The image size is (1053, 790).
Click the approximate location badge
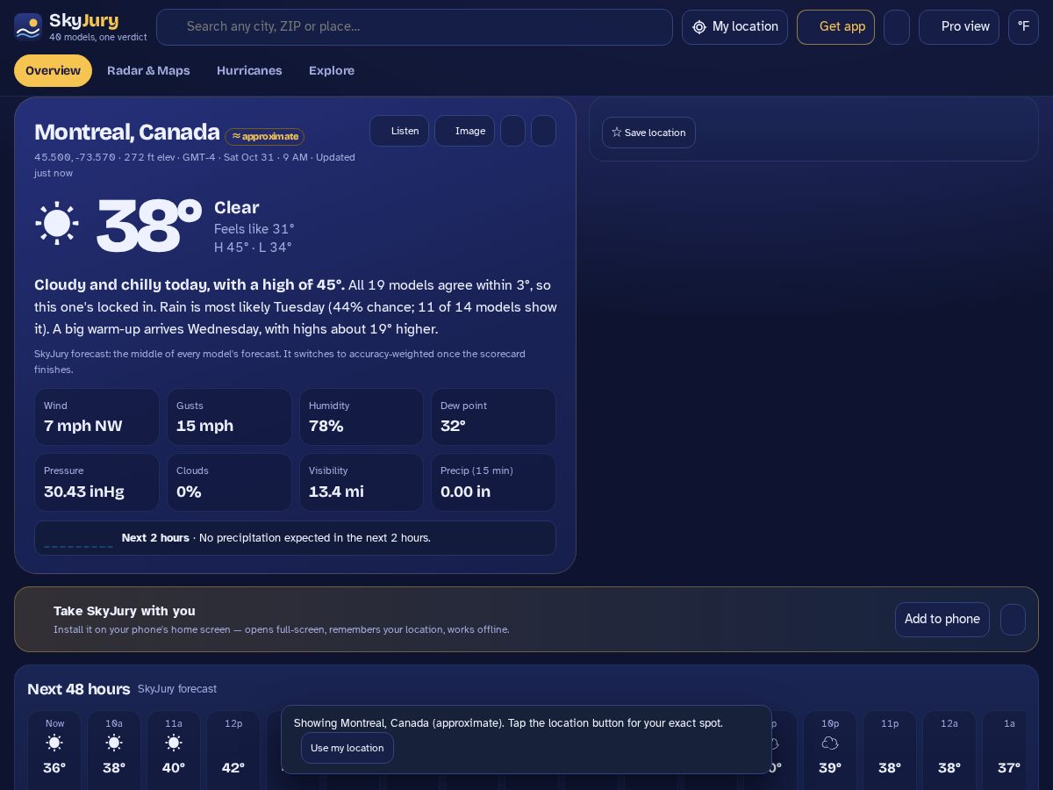coord(265,136)
